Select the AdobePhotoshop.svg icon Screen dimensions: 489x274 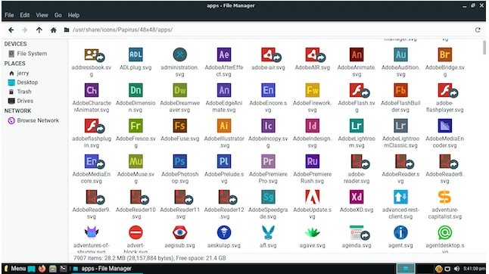(x=180, y=161)
